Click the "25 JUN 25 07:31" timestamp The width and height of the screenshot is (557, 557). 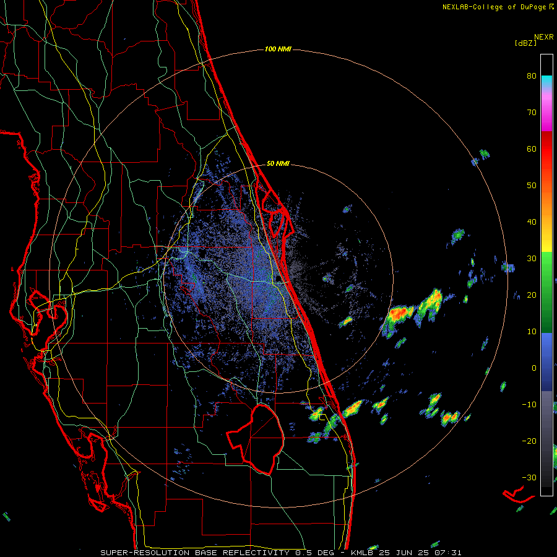click(420, 553)
